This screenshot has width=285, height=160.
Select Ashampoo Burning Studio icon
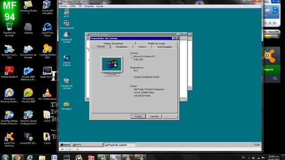click(x=9, y=96)
